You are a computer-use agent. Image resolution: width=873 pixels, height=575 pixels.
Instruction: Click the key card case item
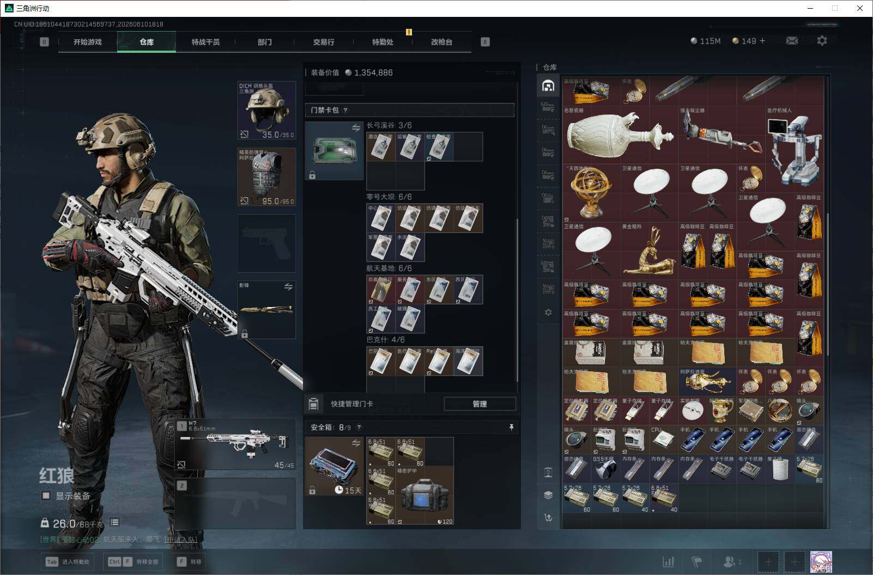pyautogui.click(x=334, y=151)
